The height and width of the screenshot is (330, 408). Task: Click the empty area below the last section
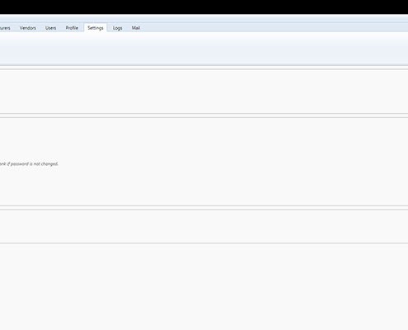[x=204, y=287]
